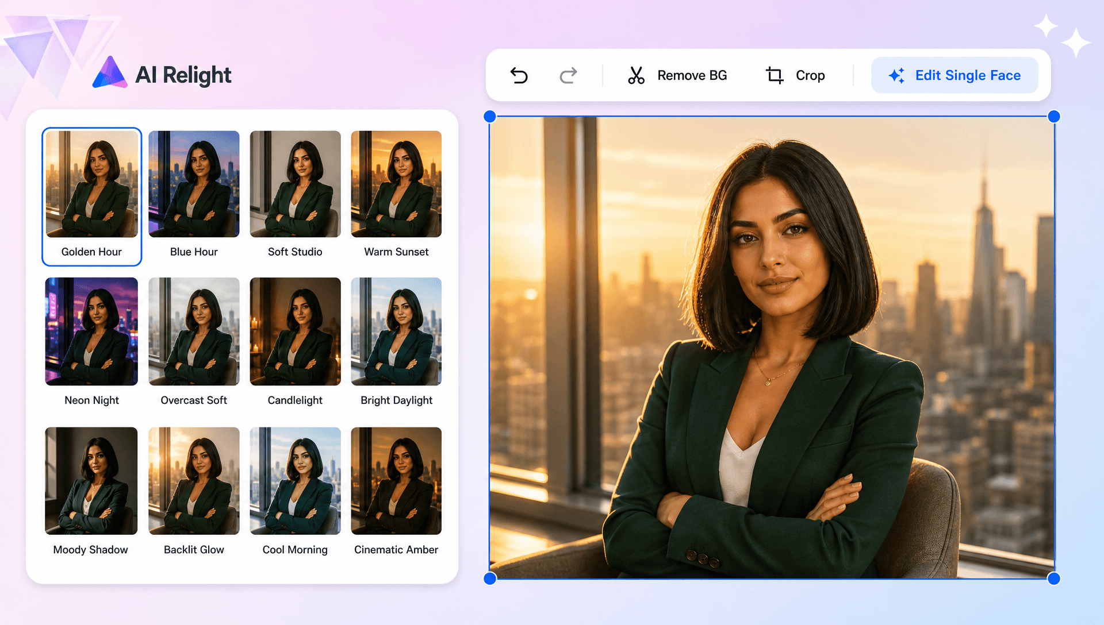Click the AI Relight logo icon

coord(109,72)
